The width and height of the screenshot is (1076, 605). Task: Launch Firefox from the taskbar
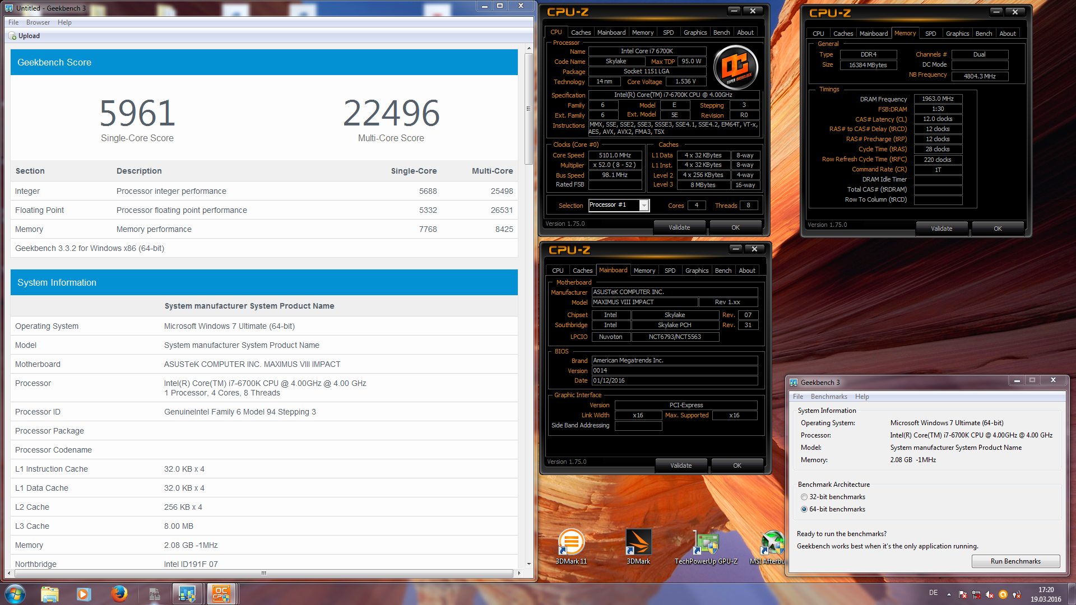[x=119, y=594]
